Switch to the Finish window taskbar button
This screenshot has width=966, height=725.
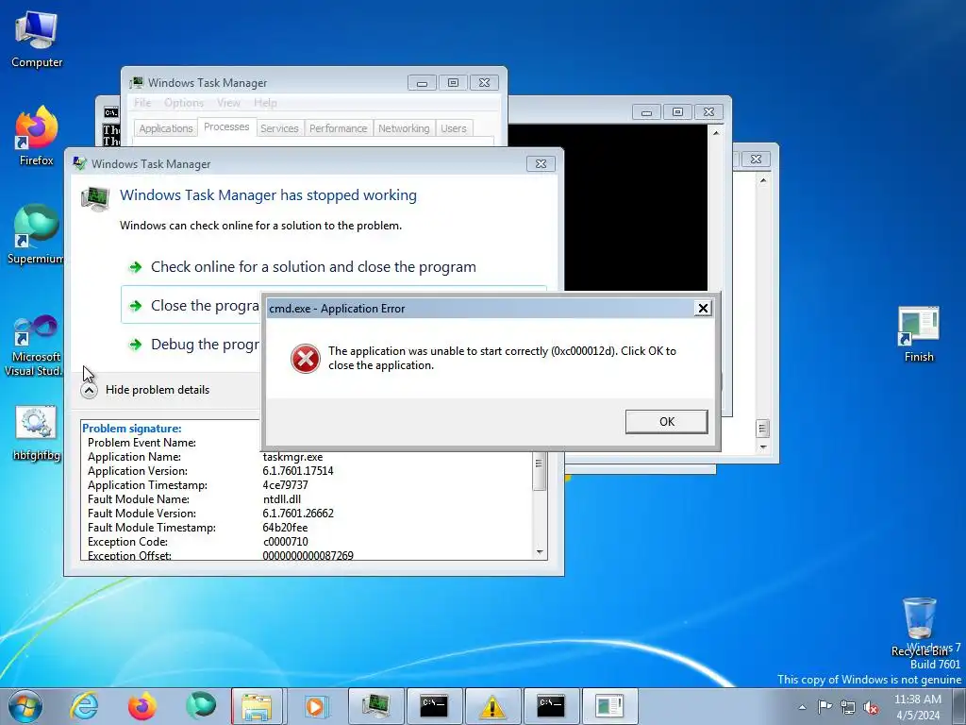click(x=609, y=706)
